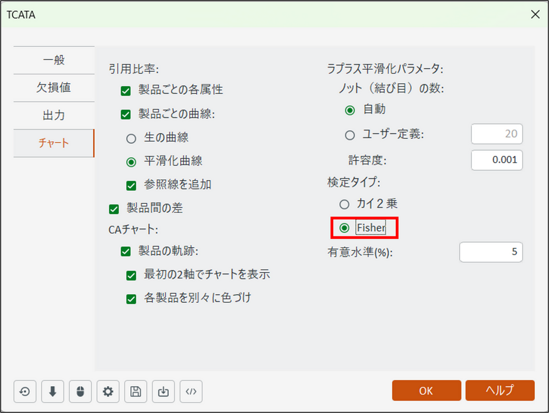Click the 許容度 input field 0.001
Screen dimensions: 549x413
click(497, 160)
